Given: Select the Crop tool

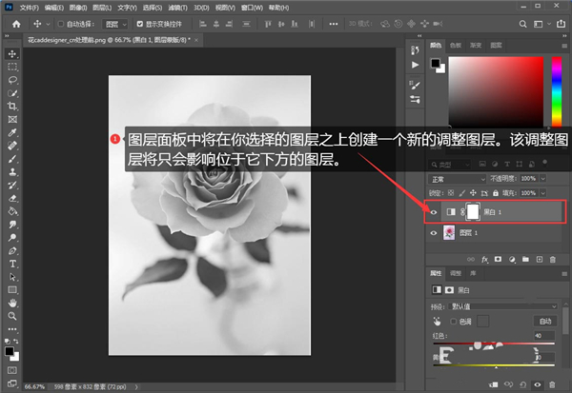Looking at the screenshot, I should coord(12,107).
